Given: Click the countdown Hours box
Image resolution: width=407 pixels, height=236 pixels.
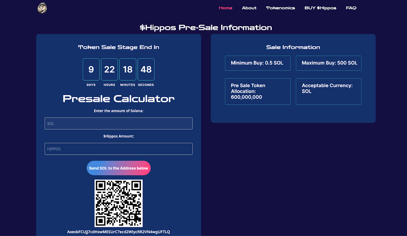Looking at the screenshot, I should pyautogui.click(x=110, y=69).
